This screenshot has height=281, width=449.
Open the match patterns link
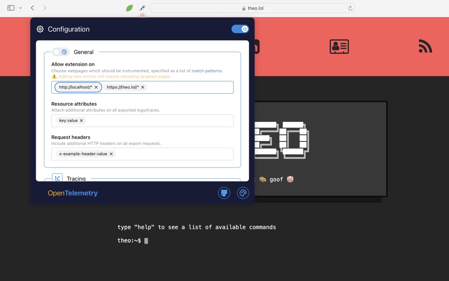207,70
